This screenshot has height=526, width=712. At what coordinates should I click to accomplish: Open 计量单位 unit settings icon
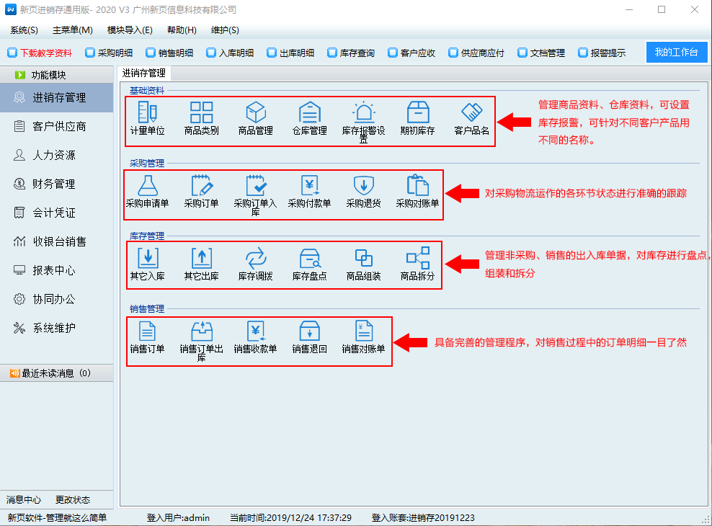[148, 118]
